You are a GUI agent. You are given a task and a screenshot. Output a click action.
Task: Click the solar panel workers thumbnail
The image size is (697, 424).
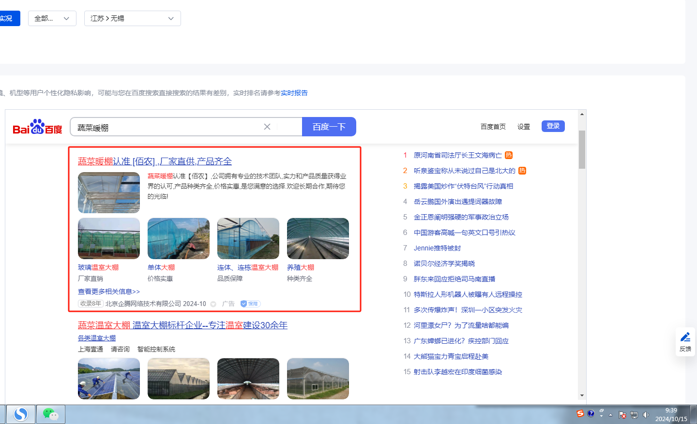109,379
